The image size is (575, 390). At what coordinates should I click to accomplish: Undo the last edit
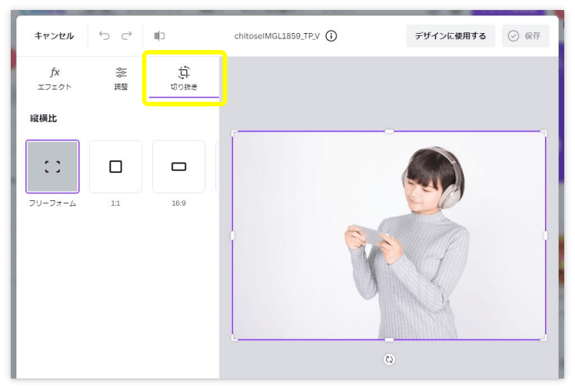coord(104,35)
